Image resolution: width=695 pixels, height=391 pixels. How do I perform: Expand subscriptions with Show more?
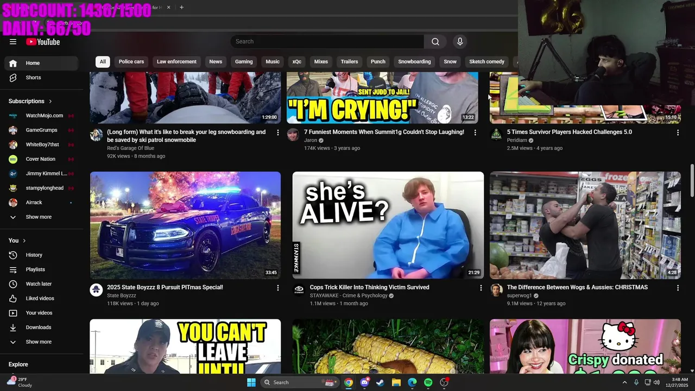[x=41, y=217]
